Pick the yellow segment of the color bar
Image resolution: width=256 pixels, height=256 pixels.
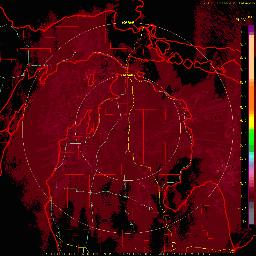coord(251,122)
